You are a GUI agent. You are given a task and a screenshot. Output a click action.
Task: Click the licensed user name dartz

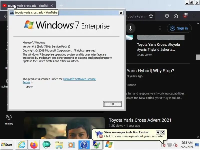[29, 87]
